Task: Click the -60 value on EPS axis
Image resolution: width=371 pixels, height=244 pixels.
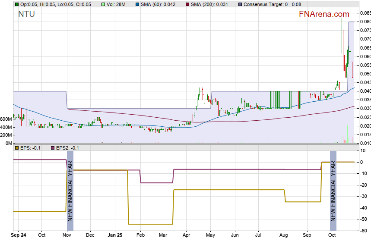Action: tap(364, 231)
